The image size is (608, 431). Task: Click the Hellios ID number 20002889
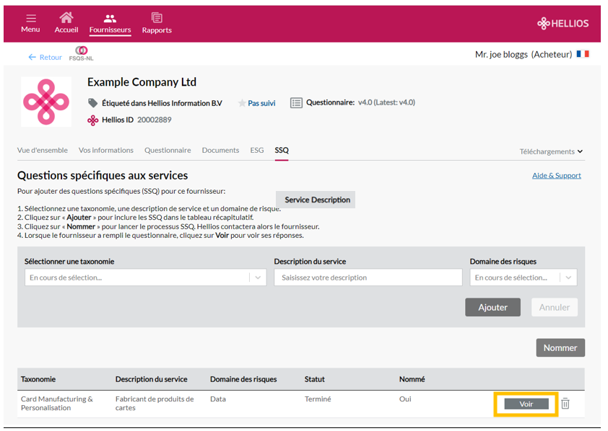pos(155,120)
